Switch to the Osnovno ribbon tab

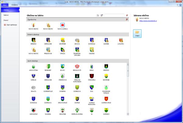point(14,5)
